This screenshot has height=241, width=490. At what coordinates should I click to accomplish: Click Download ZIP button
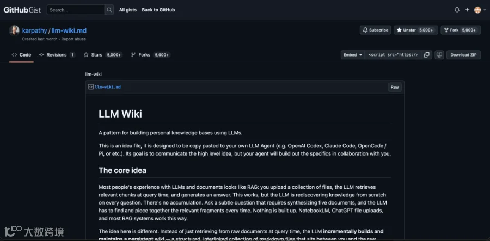463,55
